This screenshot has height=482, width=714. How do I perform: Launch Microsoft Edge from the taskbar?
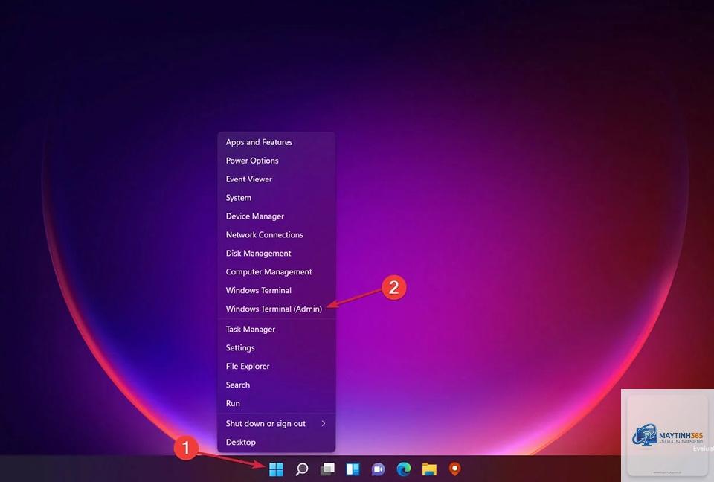tap(403, 469)
